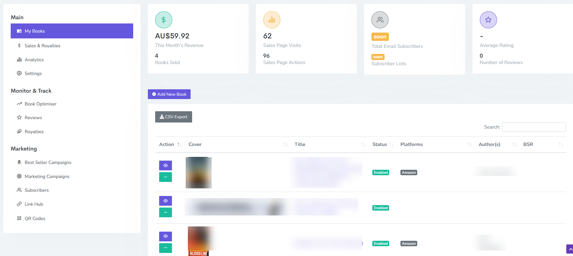View first book with eye button
The image size is (573, 256).
click(x=166, y=165)
